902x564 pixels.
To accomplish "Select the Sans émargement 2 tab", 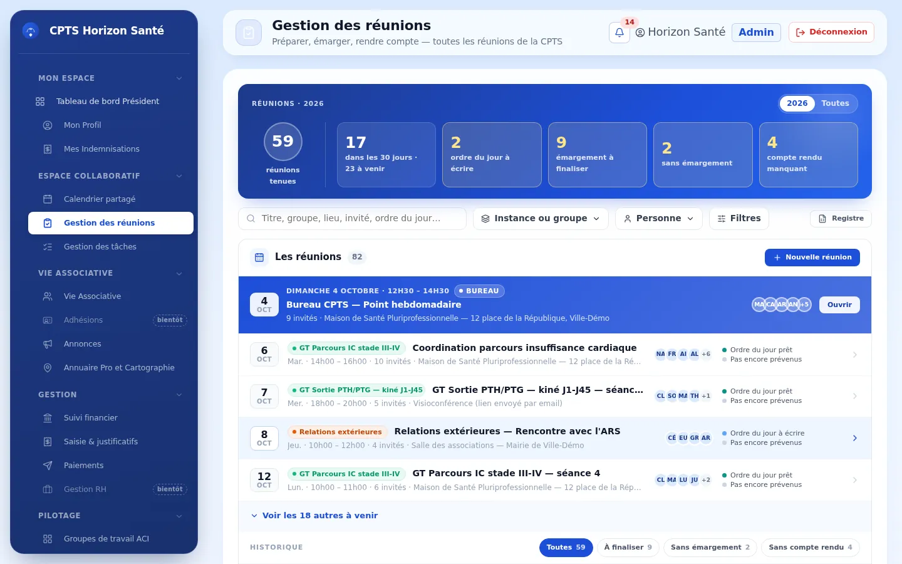I will click(710, 548).
